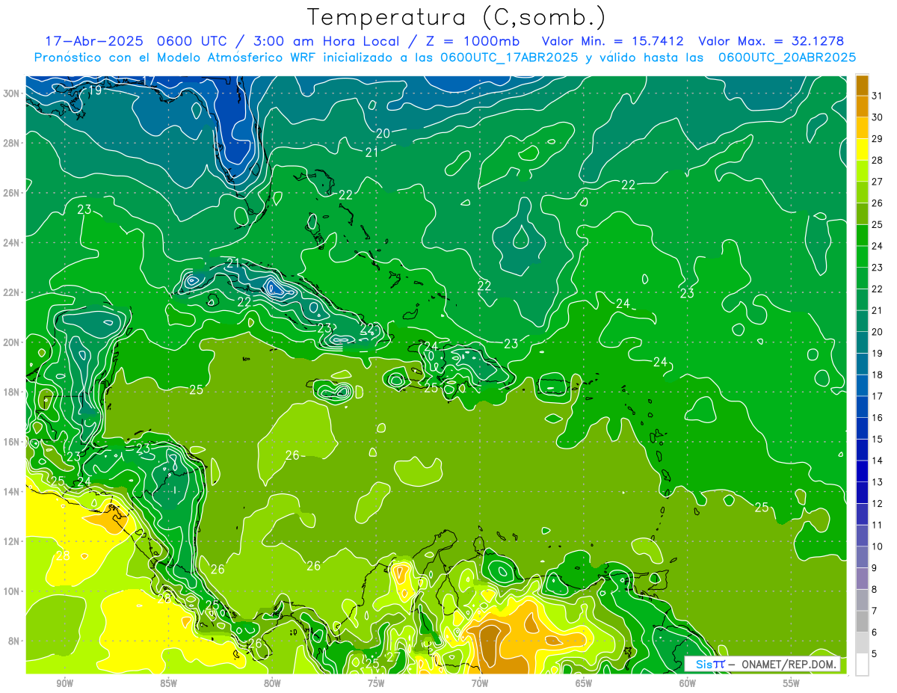Pick the orange swatch between 30 and 31
The width and height of the screenshot is (897, 693).
862,106
